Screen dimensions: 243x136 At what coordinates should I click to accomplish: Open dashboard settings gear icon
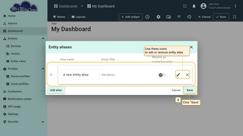click(158, 17)
